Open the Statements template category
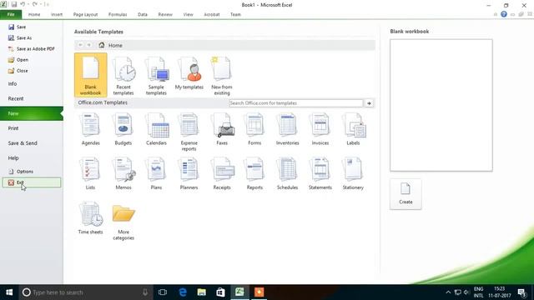This screenshot has width=534, height=300. pyautogui.click(x=320, y=173)
